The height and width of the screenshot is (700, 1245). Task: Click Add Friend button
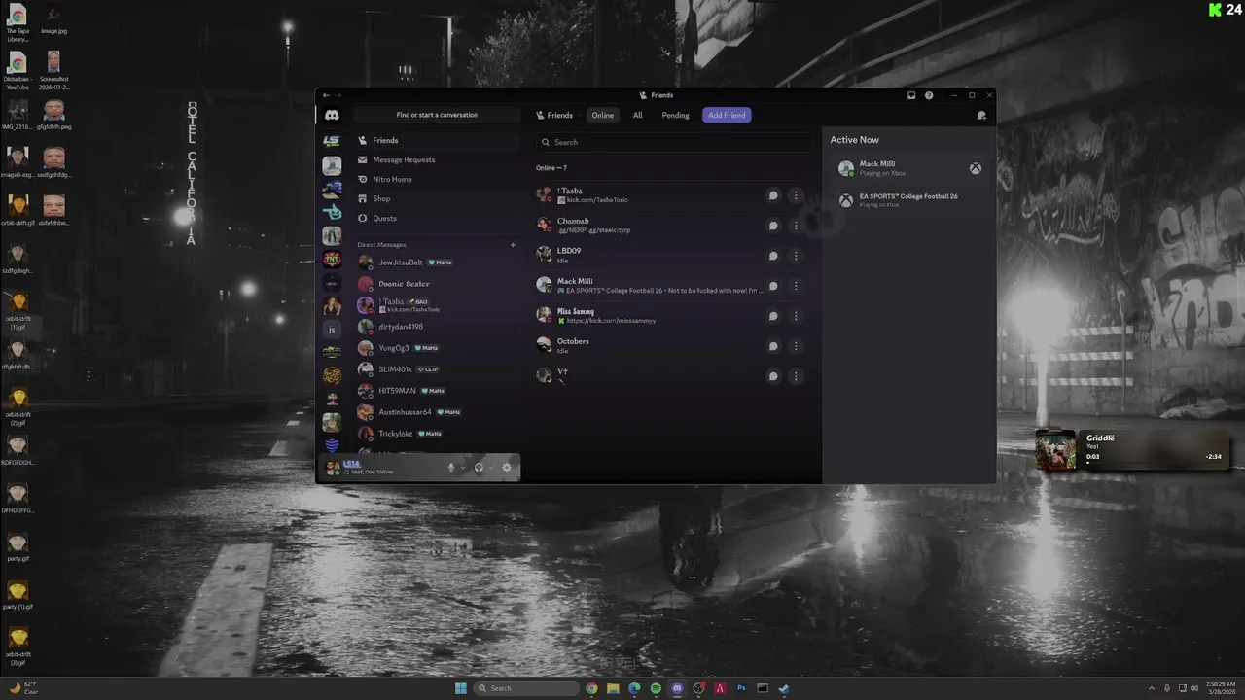pos(727,115)
